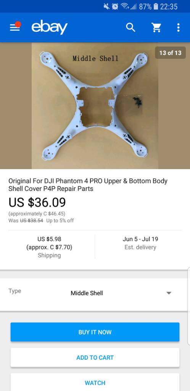Tap the muted sound status icon
Viewport: 190px width, 391px height.
point(106,6)
